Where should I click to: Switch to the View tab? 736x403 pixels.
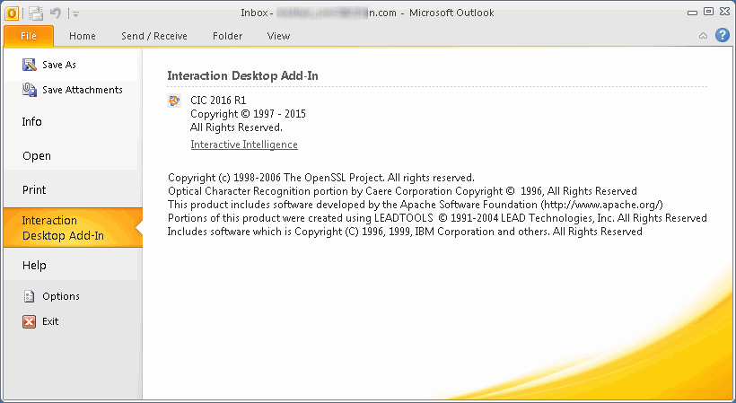coord(278,36)
